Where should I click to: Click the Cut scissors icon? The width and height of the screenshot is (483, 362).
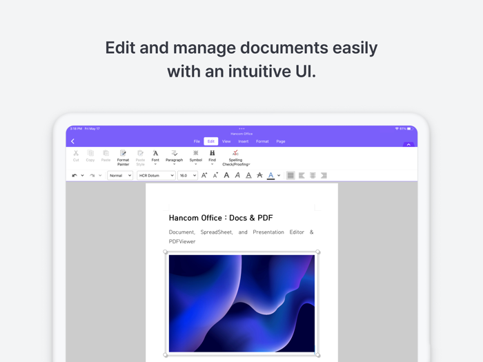tap(76, 153)
